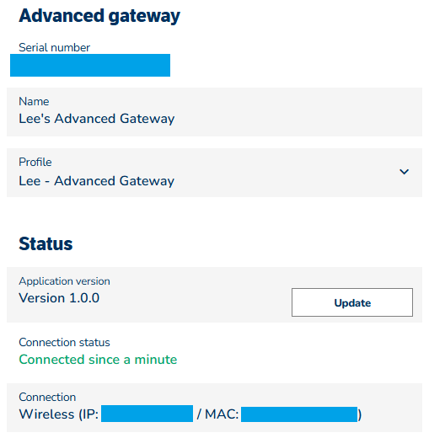Click the Update button
Screen dimensions: 429x438
click(352, 302)
